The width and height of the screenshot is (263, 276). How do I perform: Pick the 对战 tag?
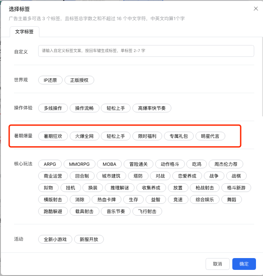pyautogui.click(x=160, y=176)
